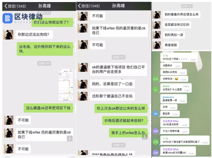The height and width of the screenshot is (158, 212).
Task: Click the 区块律动 BlockBeats logo icon
Action: tap(7, 18)
